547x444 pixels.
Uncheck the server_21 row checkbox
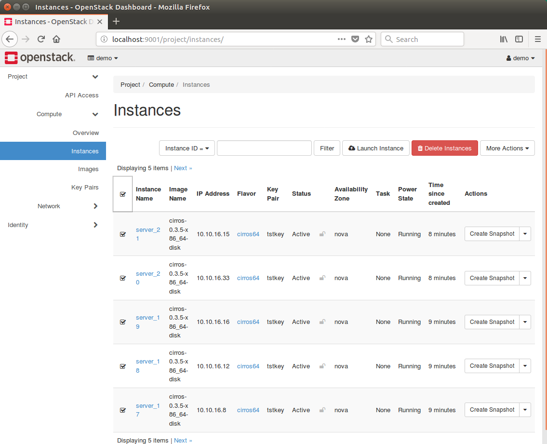(123, 234)
